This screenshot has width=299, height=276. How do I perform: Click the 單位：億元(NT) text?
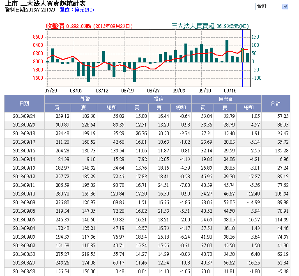(x=77, y=10)
